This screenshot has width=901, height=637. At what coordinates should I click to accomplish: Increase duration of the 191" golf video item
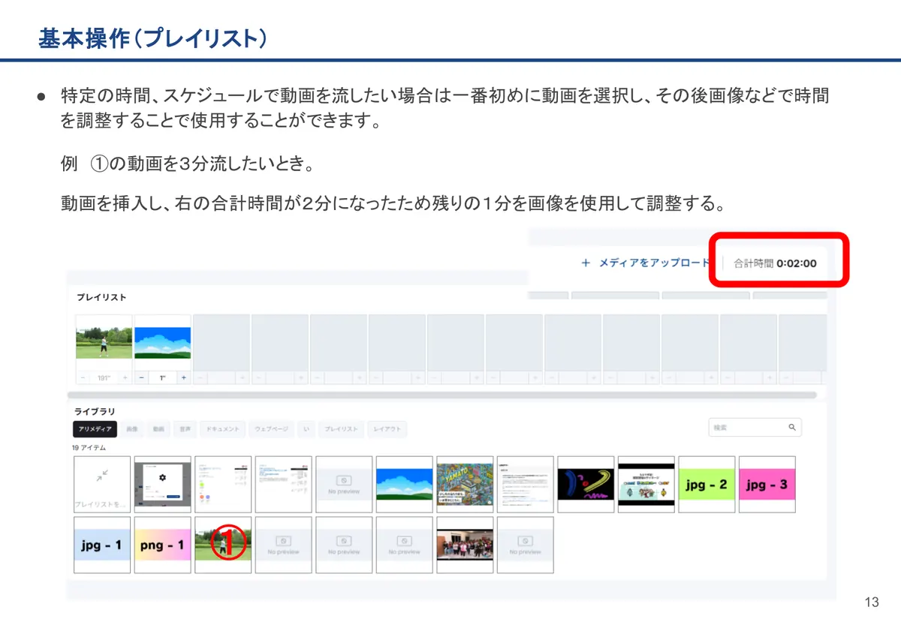125,377
